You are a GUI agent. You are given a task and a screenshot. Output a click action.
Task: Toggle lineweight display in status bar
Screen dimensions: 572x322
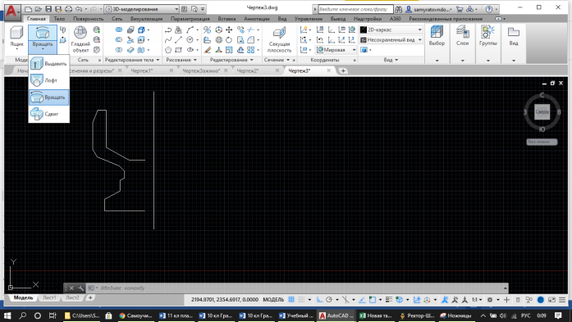(x=389, y=299)
